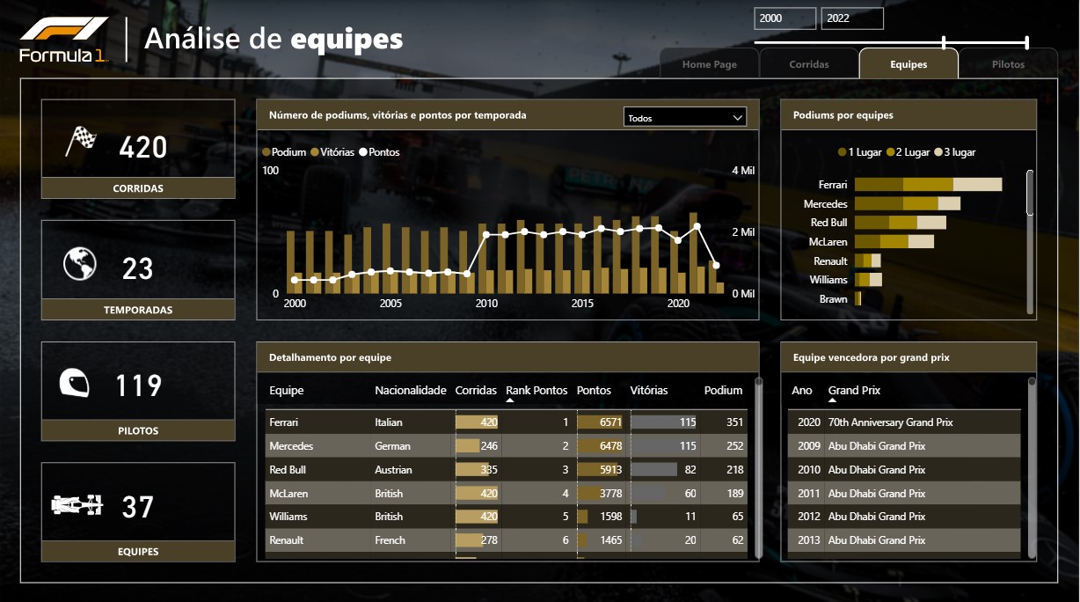Click the Detalhamento por equipe table scrollbar
The image size is (1080, 602).
tap(758, 466)
